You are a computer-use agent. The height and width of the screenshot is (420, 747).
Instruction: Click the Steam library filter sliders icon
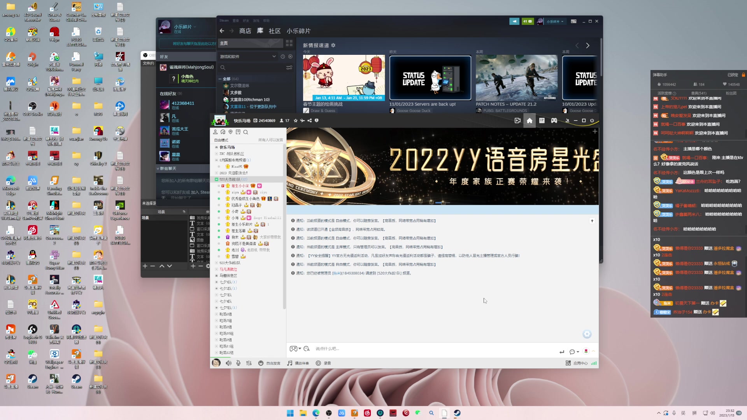[289, 68]
